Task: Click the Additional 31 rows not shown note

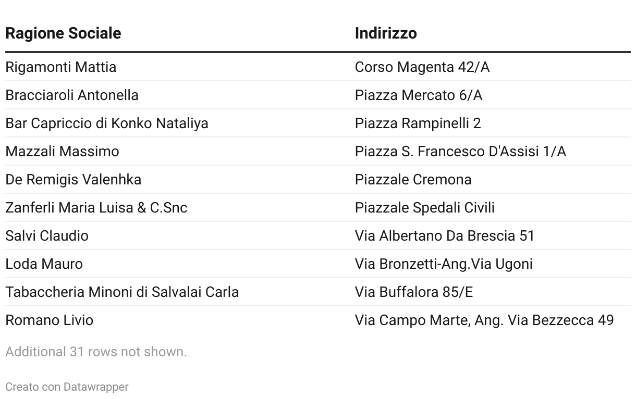Action: click(96, 352)
